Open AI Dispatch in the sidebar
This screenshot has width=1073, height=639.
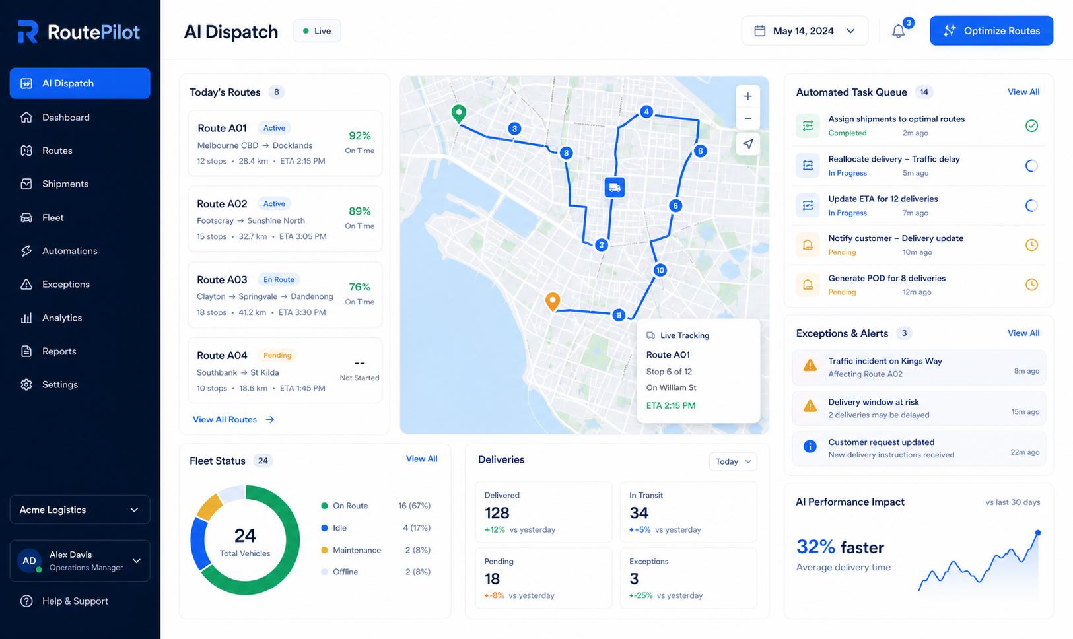click(x=80, y=83)
